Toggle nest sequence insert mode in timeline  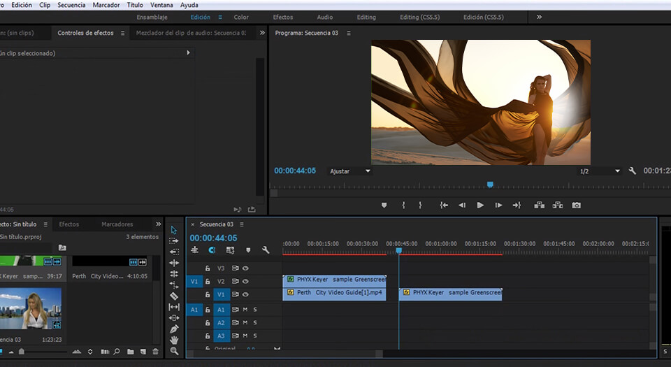195,250
